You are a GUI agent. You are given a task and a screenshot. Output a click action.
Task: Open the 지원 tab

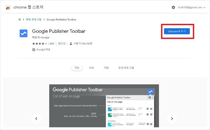(x=106, y=68)
